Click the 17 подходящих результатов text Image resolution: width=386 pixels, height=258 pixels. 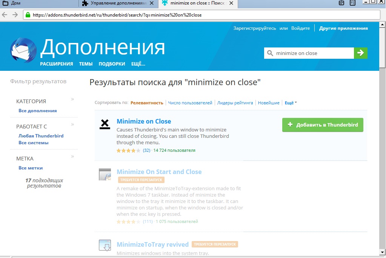pos(44,183)
